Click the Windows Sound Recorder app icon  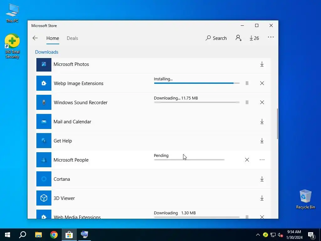(x=44, y=102)
